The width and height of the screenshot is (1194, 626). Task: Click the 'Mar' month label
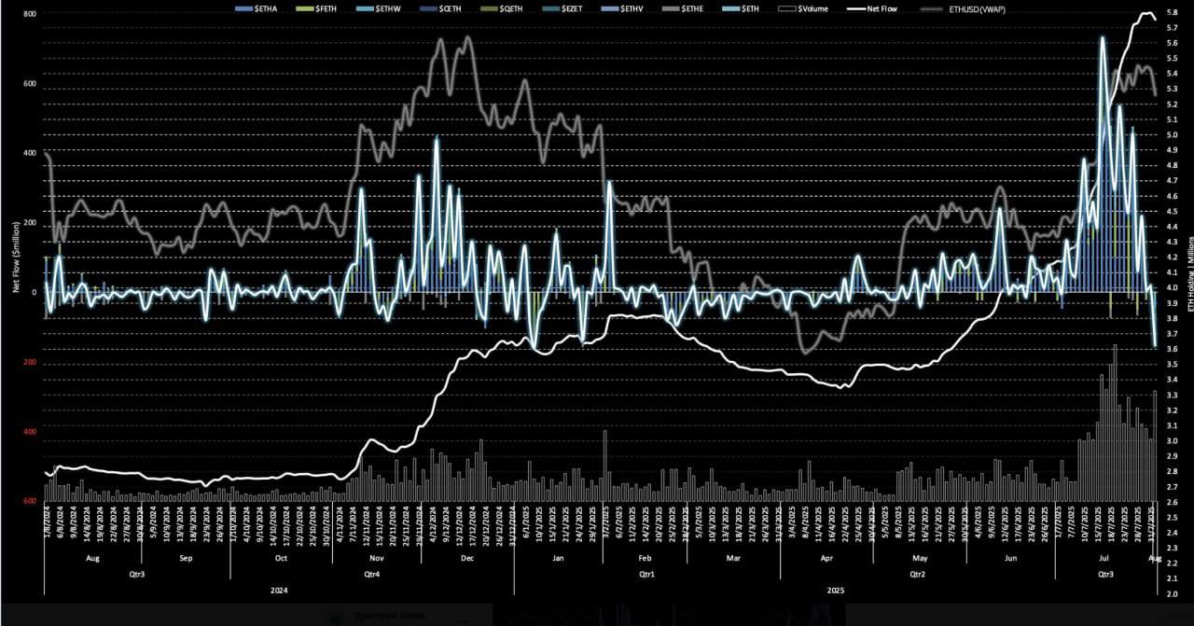(x=733, y=559)
